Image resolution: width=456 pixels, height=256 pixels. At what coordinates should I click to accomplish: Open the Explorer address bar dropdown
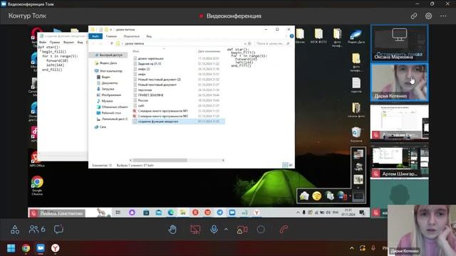tap(245, 43)
